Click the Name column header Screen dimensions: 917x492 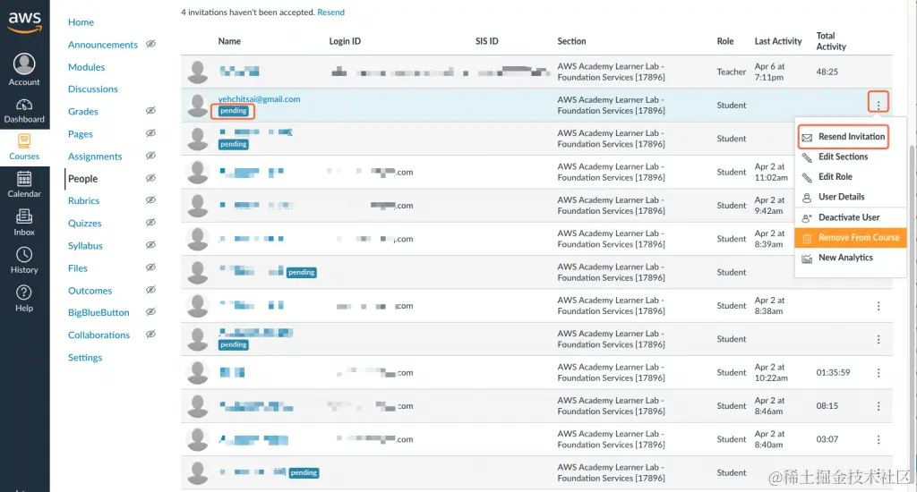point(229,41)
